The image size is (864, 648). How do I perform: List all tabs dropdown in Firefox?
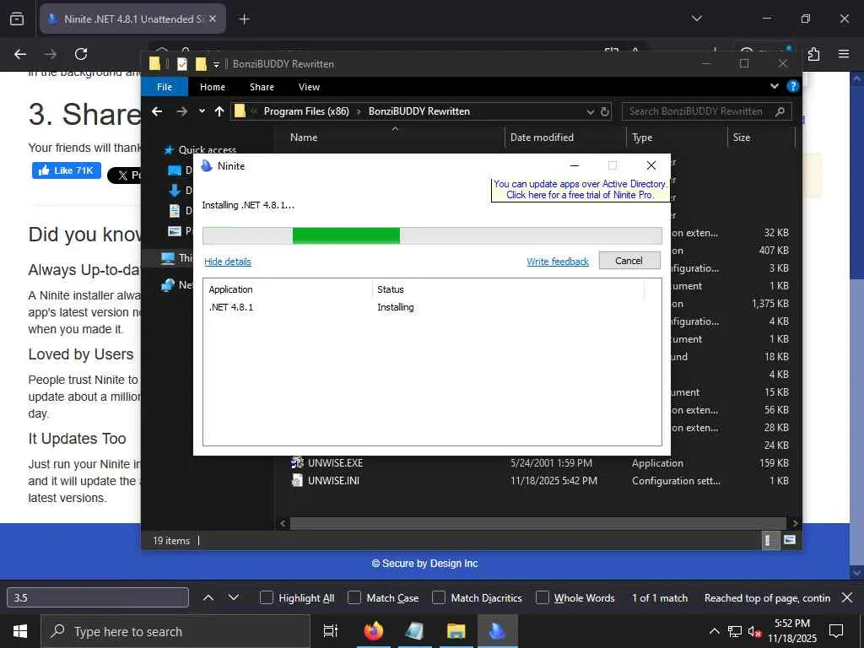[696, 19]
